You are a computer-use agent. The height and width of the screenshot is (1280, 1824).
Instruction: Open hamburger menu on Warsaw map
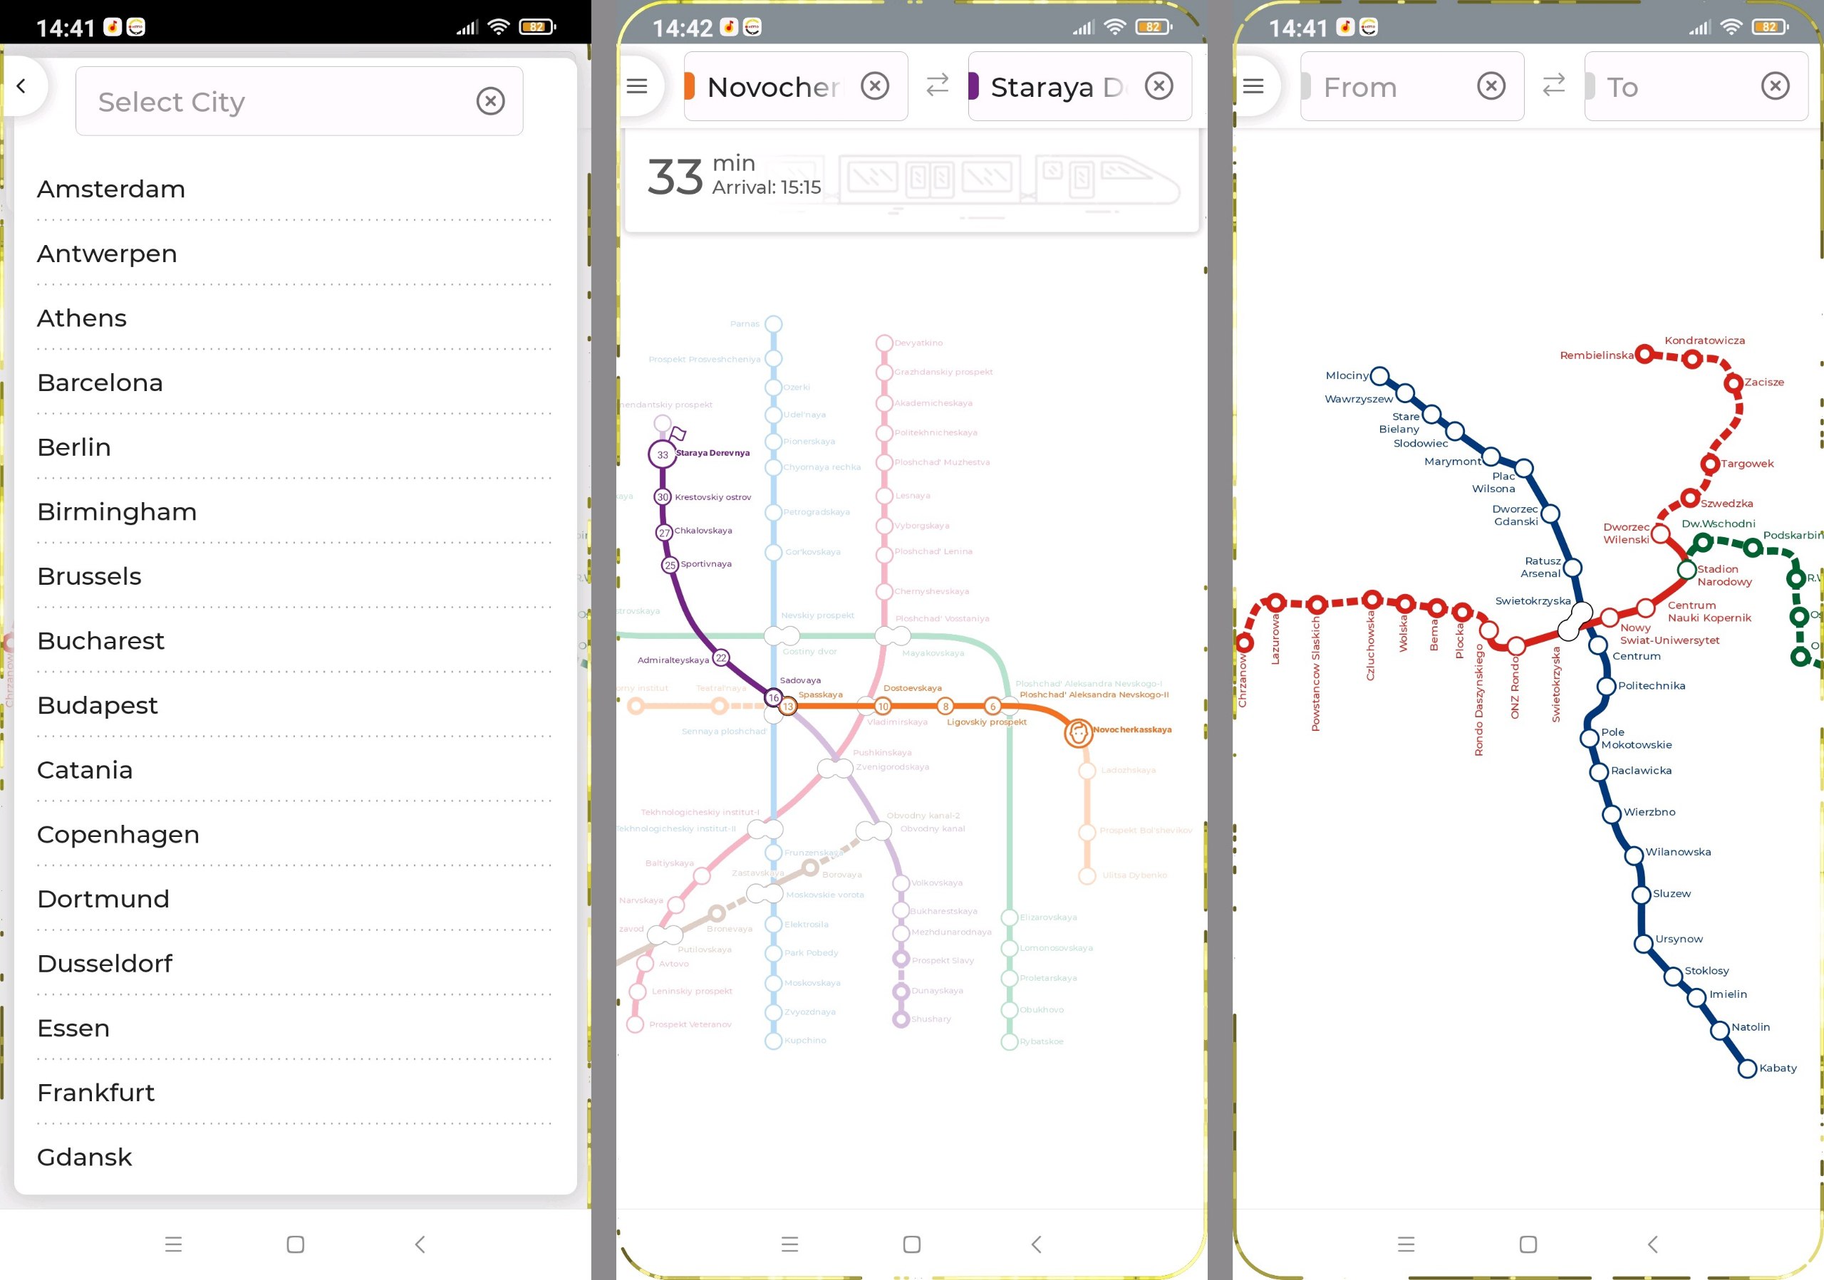[x=1253, y=85]
